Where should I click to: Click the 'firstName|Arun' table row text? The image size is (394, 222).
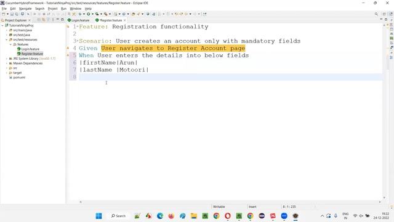(x=108, y=62)
